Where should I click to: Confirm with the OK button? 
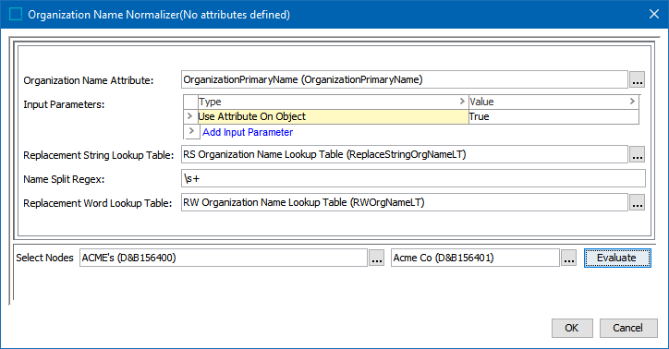572,328
